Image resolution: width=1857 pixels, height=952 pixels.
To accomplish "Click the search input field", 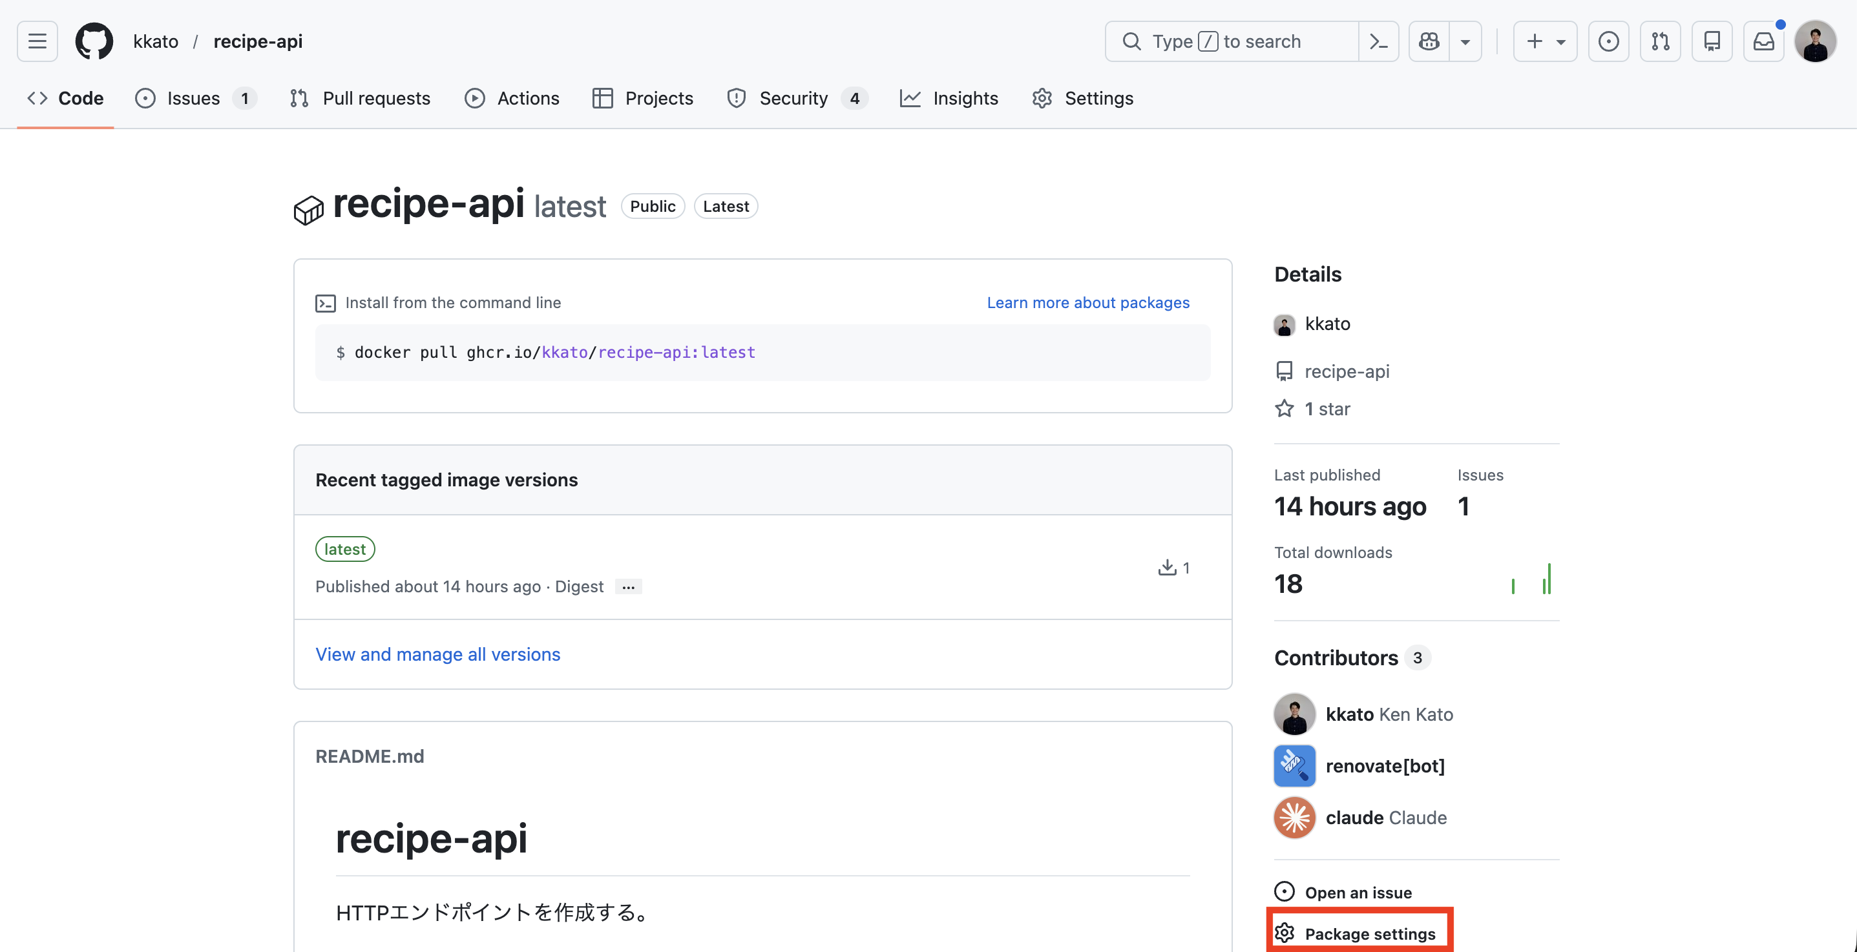I will point(1233,41).
